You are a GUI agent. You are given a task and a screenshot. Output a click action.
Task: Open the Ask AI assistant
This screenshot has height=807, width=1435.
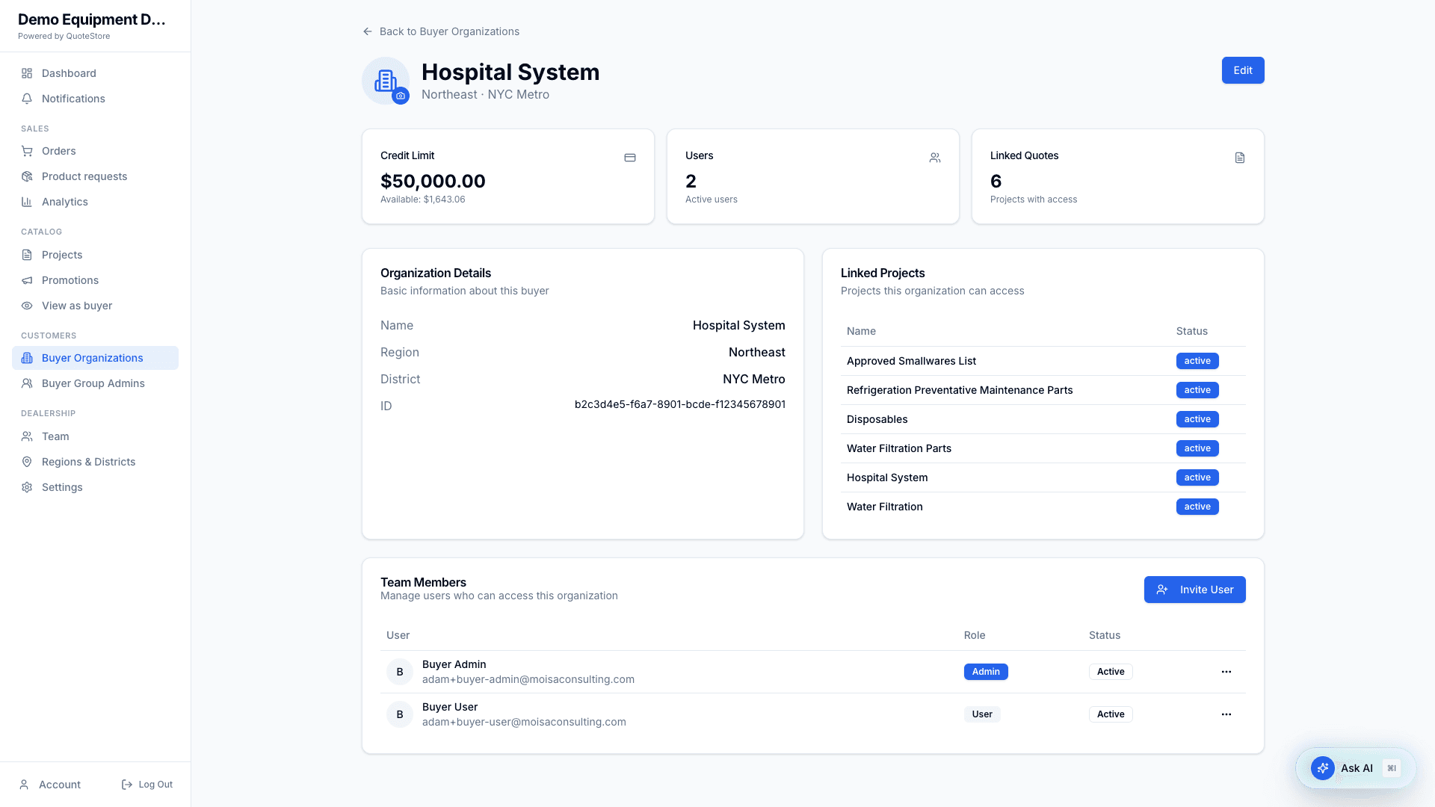[x=1356, y=768]
